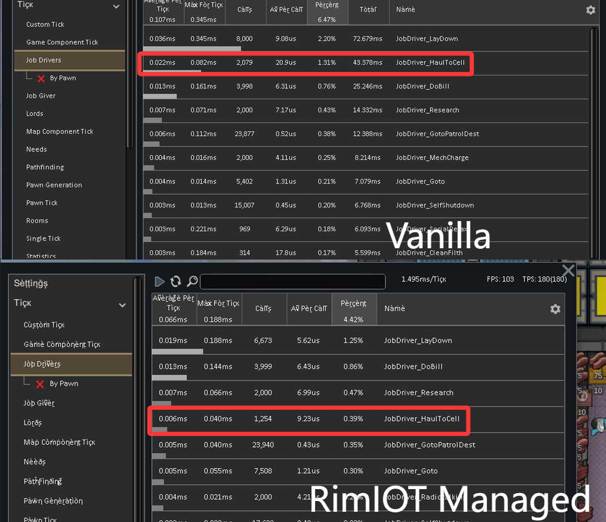The width and height of the screenshot is (606, 522).
Task: Sort by Total column in the Vanilla table
Action: 368,11
